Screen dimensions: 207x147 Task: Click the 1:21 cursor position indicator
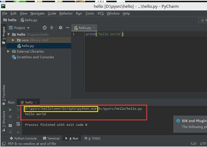click(x=193, y=144)
